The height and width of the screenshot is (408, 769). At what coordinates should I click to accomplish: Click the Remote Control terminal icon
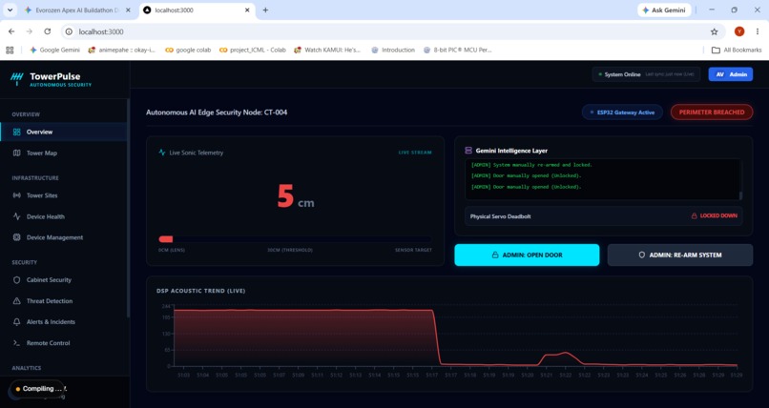click(x=16, y=343)
